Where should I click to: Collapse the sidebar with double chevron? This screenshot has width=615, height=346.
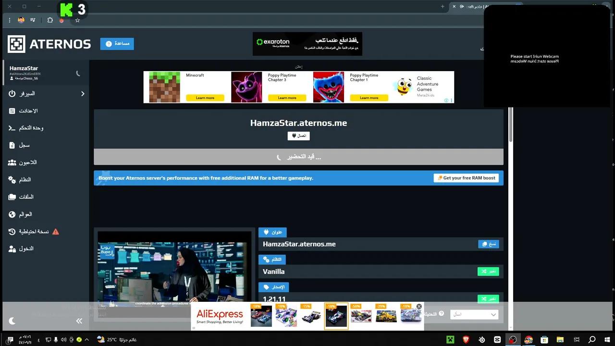[79, 321]
